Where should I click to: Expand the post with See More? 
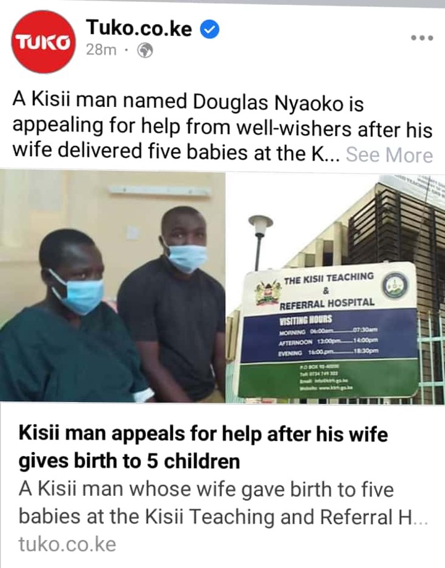point(389,155)
